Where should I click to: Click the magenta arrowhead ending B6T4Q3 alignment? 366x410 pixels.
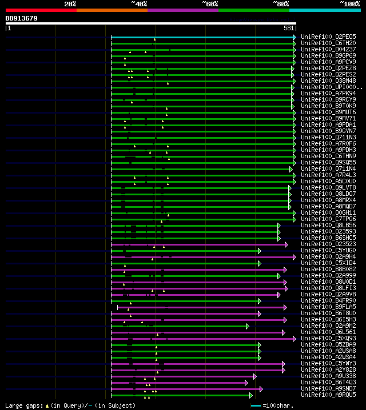point(246,383)
